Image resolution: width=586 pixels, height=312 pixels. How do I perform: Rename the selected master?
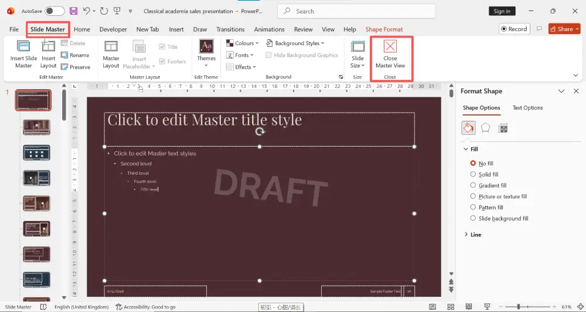click(x=75, y=55)
